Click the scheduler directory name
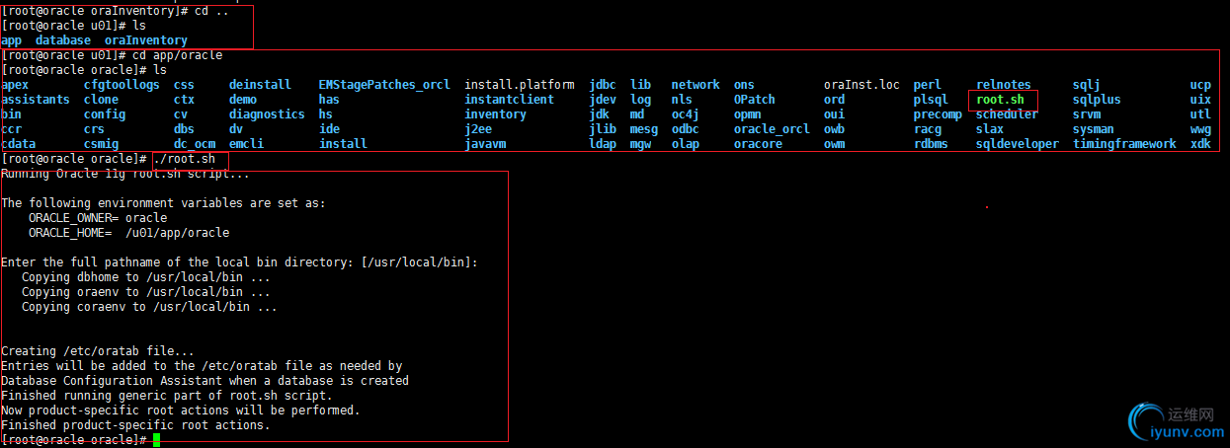The width and height of the screenshot is (1230, 448). coord(1007,114)
